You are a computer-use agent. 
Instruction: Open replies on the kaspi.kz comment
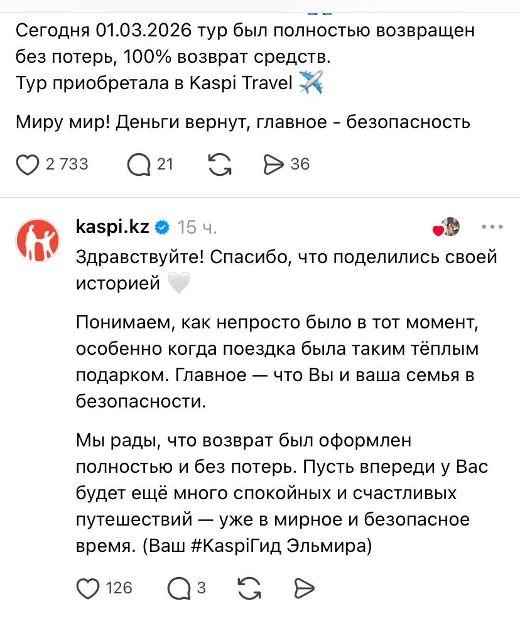pyautogui.click(x=180, y=588)
